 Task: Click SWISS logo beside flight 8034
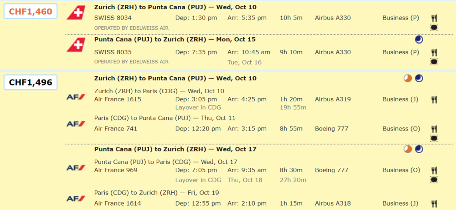click(x=76, y=13)
